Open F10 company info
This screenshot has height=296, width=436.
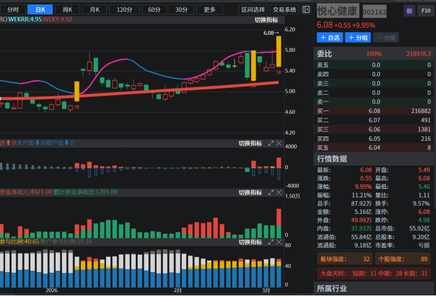click(x=427, y=11)
